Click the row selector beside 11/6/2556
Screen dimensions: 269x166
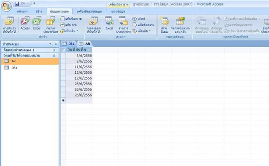[63, 67]
